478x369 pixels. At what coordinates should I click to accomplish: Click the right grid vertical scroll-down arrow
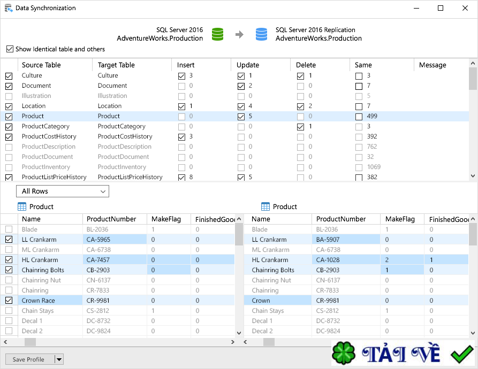click(473, 333)
